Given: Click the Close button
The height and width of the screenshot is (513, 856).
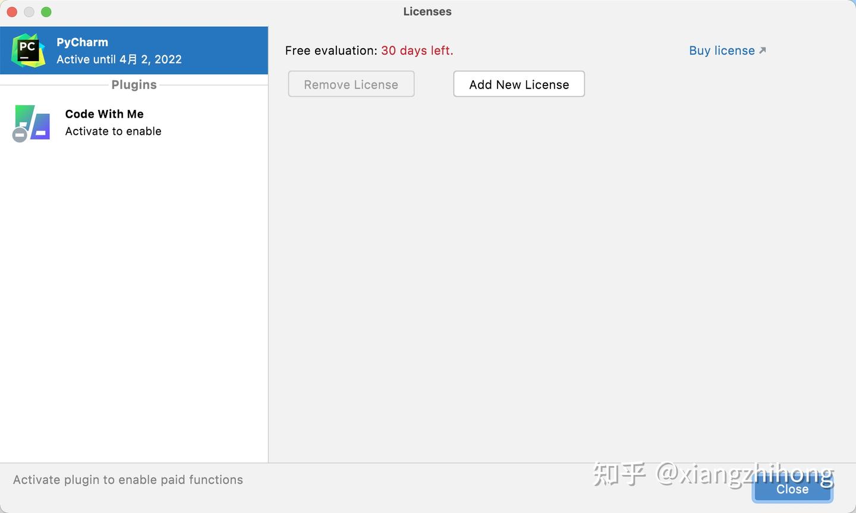Looking at the screenshot, I should point(792,489).
